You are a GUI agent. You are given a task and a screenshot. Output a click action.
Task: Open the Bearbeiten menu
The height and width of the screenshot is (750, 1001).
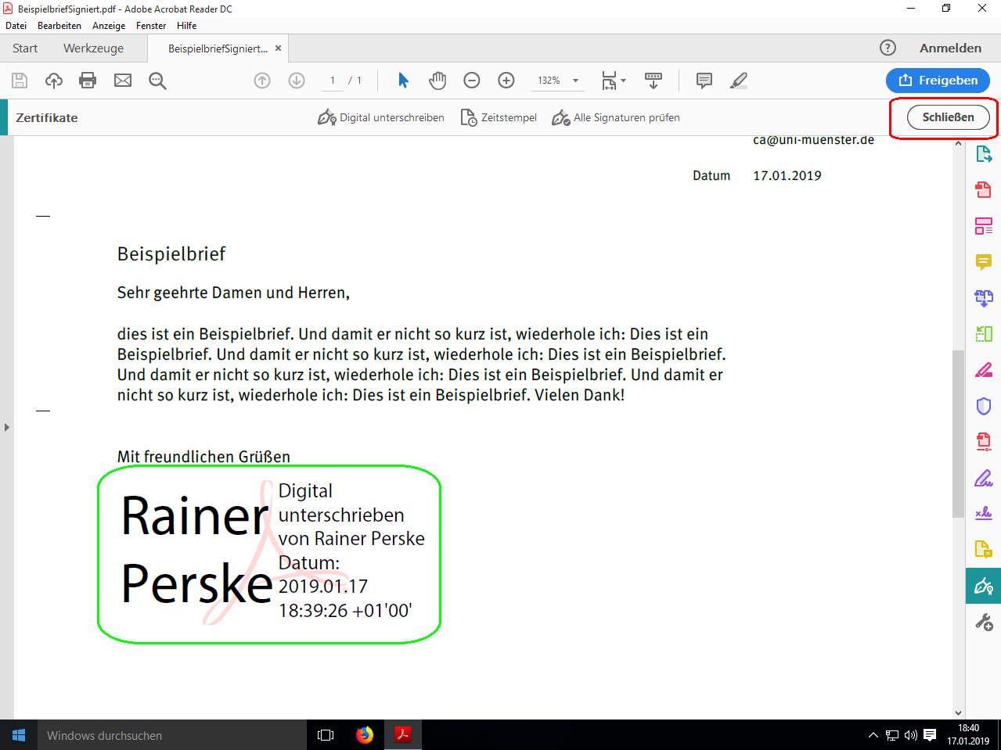[x=59, y=26]
